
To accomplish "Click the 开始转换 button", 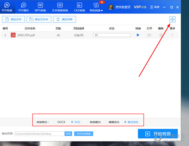I will [x=158, y=134].
